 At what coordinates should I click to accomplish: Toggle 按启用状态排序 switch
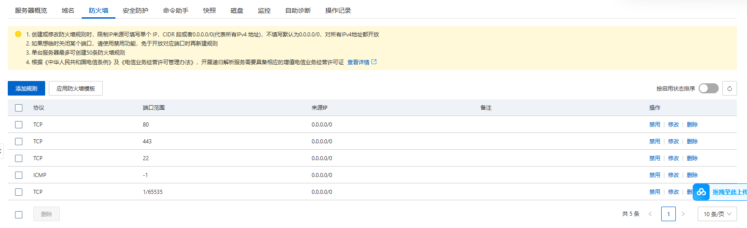coord(709,88)
